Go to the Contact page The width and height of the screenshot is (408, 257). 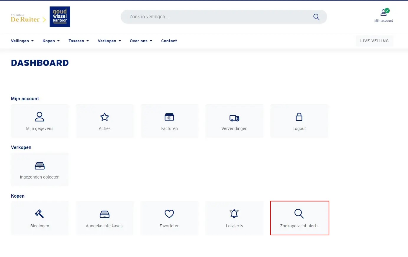[169, 41]
